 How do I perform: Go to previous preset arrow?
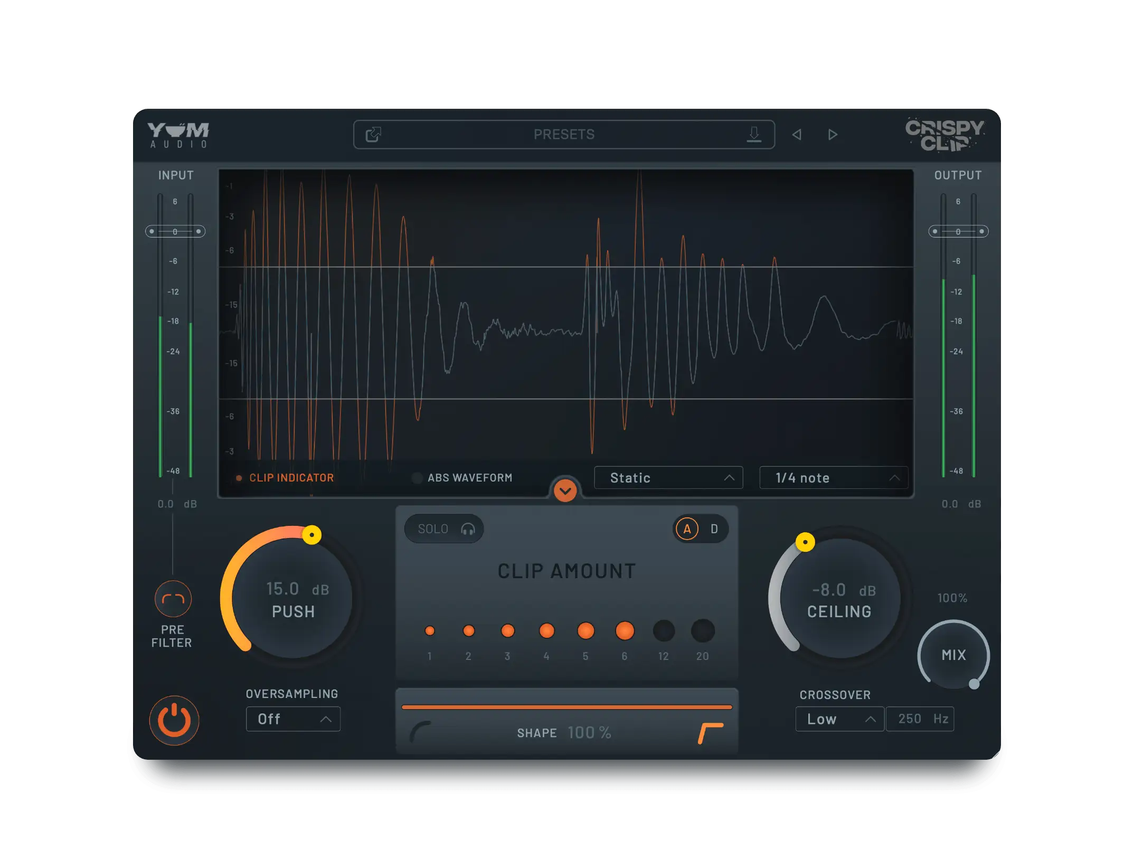(797, 135)
